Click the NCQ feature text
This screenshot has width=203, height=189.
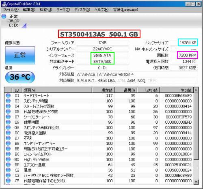[141, 81]
